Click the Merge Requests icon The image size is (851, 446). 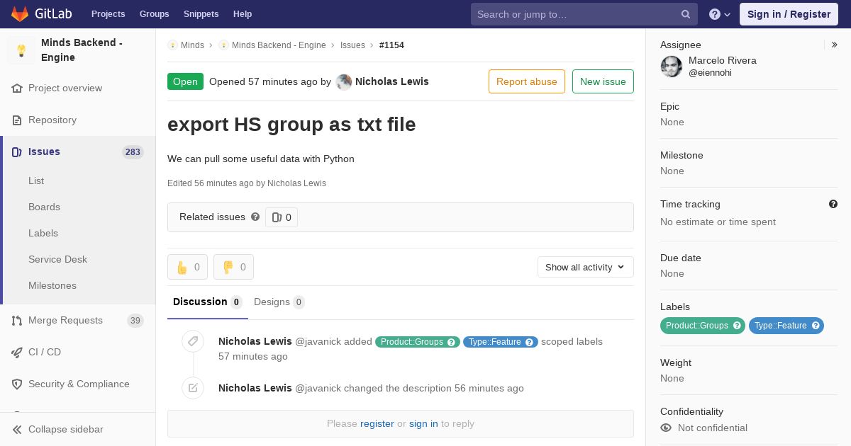[17, 321]
